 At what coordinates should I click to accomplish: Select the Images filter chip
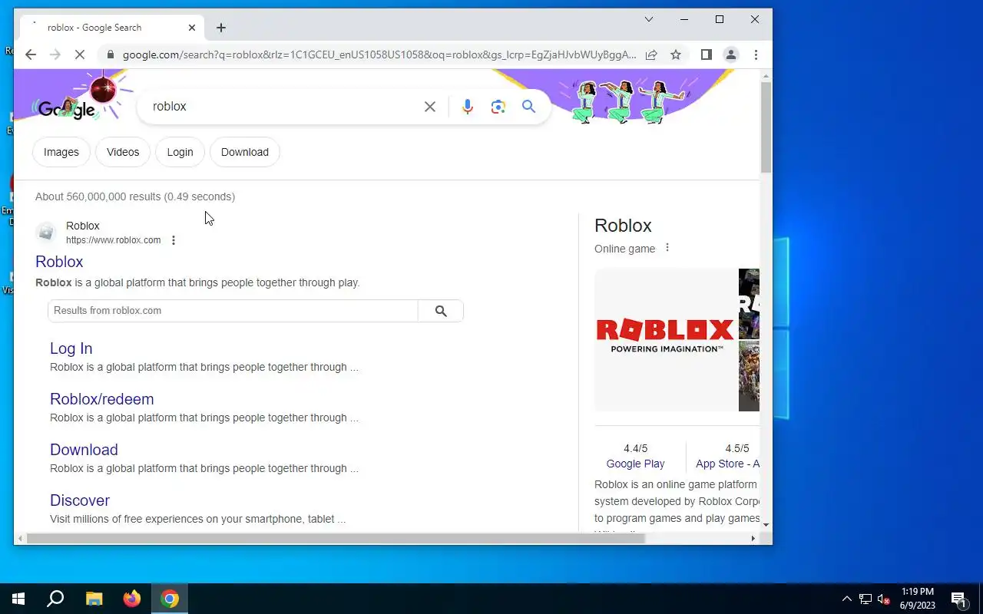point(61,152)
